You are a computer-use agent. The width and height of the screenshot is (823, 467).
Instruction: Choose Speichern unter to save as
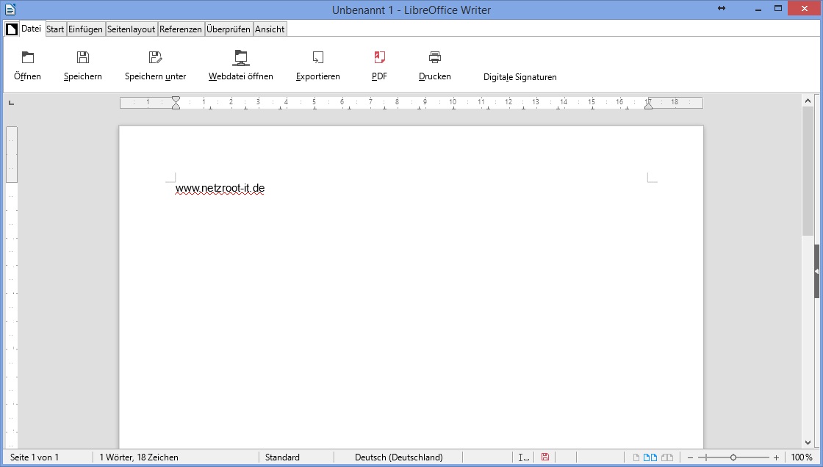pos(155,67)
